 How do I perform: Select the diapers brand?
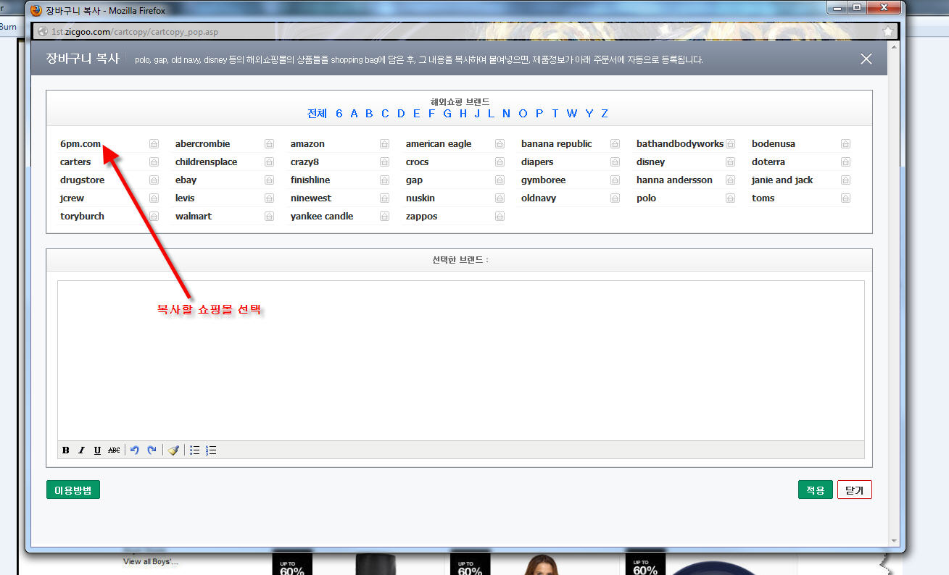coord(537,162)
